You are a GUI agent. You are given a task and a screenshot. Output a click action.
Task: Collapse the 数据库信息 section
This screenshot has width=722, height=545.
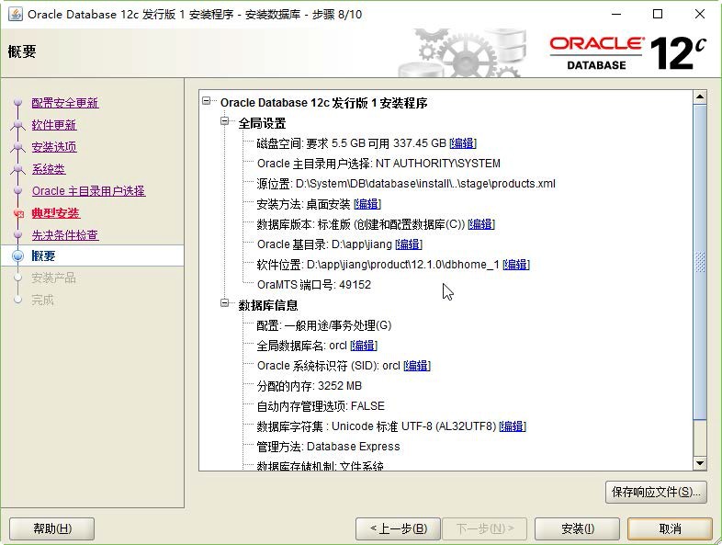tap(224, 303)
